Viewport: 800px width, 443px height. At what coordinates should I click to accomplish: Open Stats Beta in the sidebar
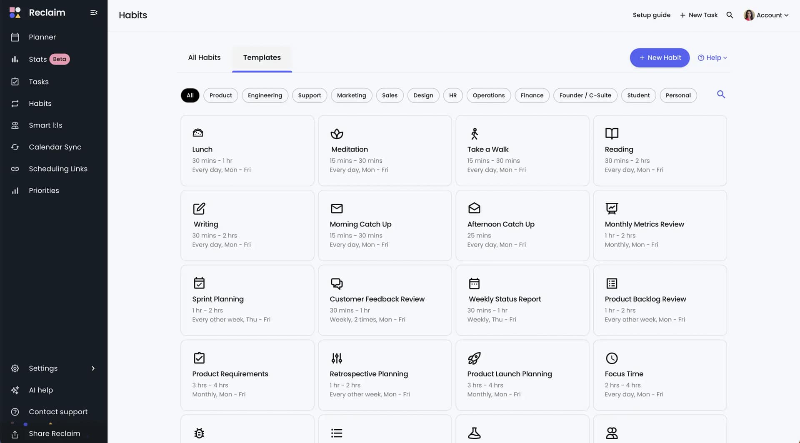click(37, 59)
